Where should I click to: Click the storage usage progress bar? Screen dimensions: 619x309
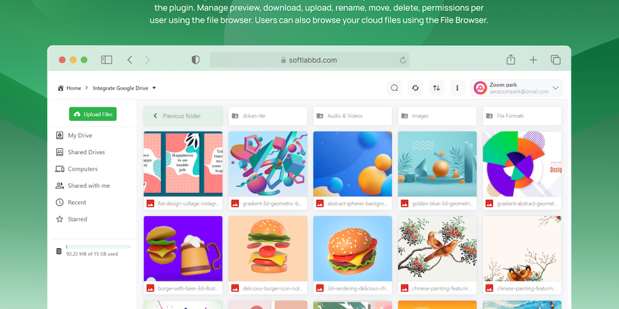[x=99, y=247]
